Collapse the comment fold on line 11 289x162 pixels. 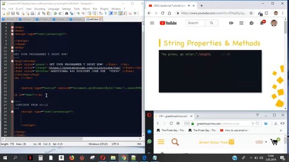[12, 51]
